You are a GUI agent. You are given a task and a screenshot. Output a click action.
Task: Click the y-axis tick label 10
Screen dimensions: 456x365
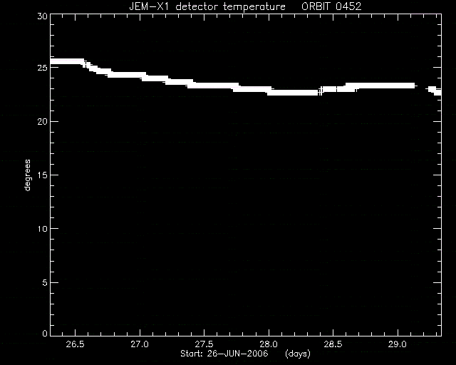pos(42,229)
